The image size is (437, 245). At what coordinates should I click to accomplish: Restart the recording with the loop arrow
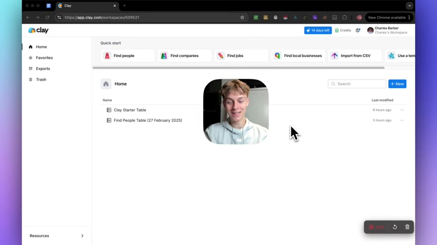[395, 227]
